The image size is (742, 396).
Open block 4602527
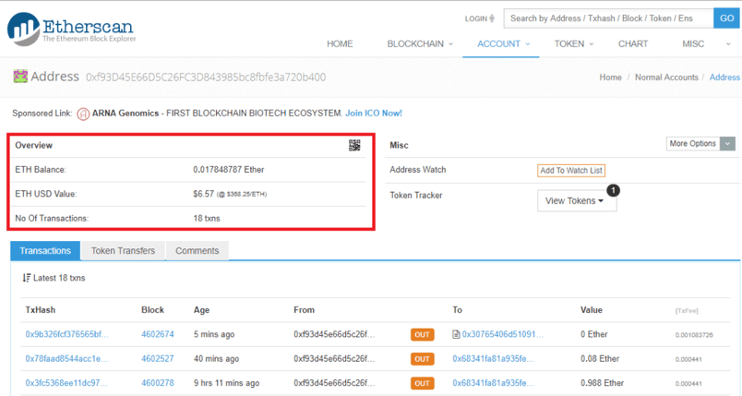coord(158,359)
